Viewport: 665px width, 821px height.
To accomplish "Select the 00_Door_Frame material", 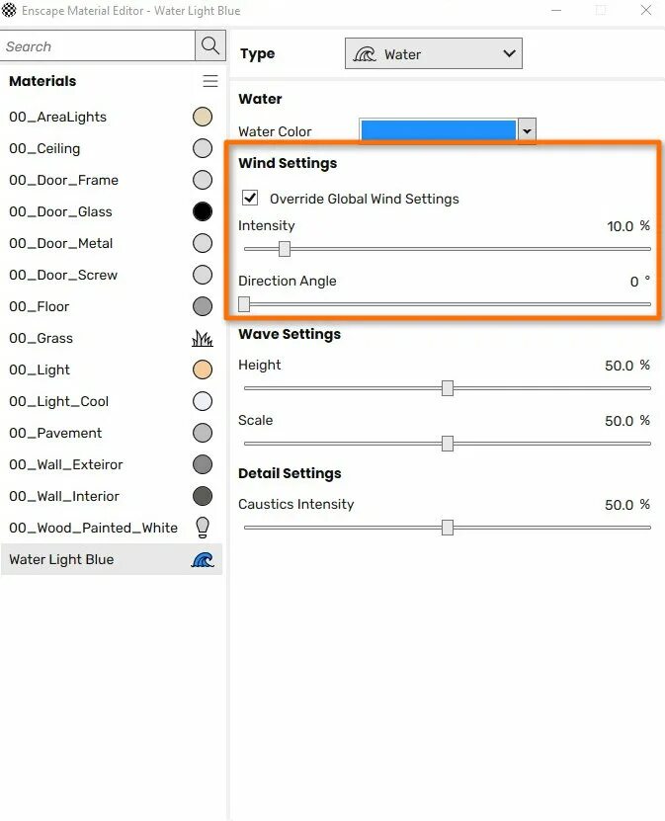I will [x=111, y=180].
